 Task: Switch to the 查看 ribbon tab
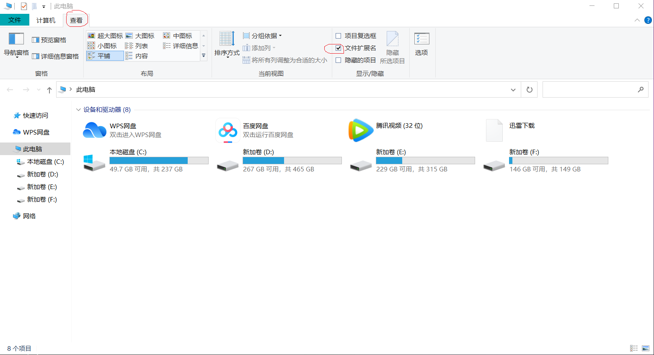click(76, 20)
